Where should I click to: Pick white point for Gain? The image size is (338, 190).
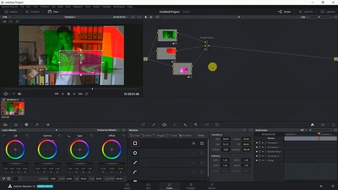(x=68, y=136)
